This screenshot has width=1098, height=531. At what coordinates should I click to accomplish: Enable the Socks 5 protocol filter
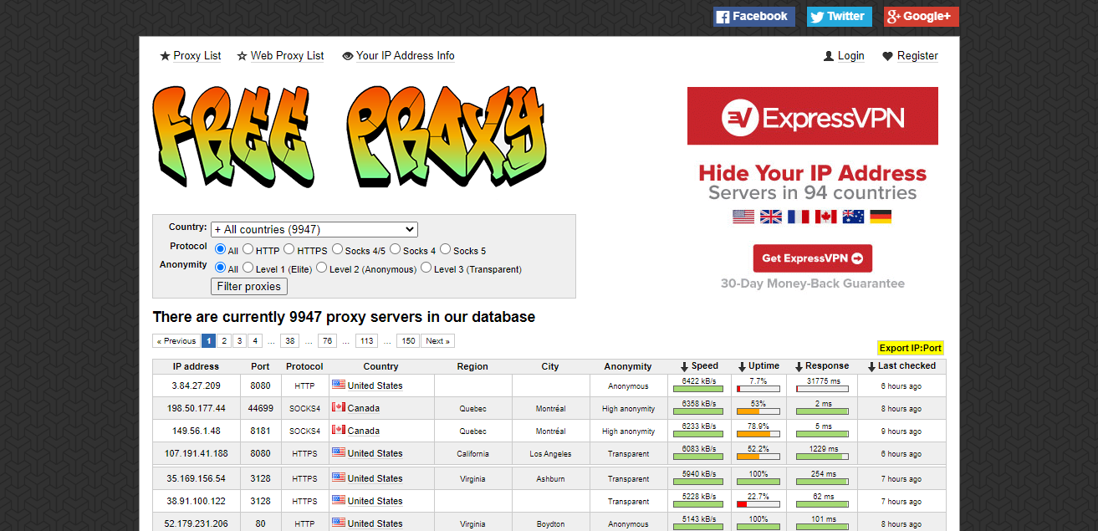(444, 249)
